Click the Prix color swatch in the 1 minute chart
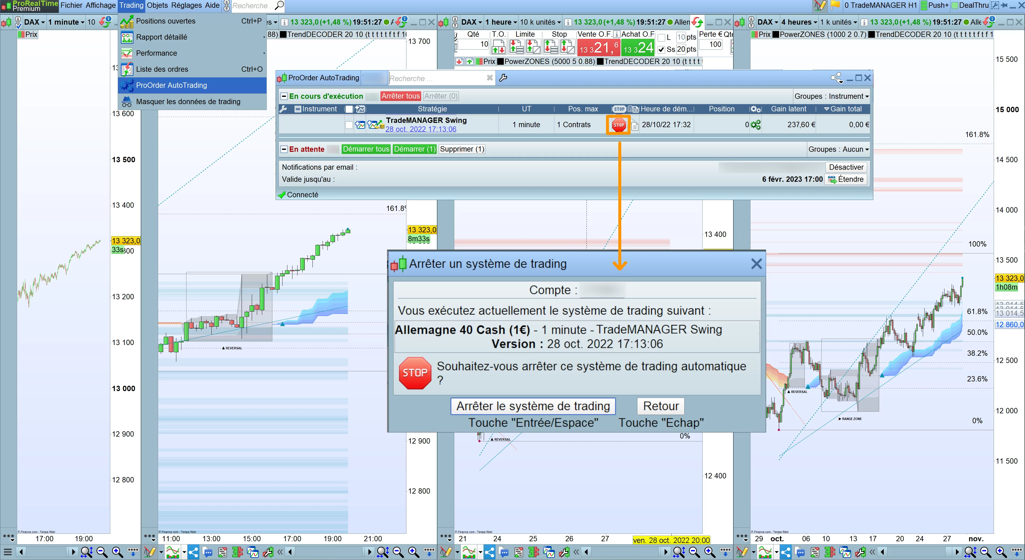This screenshot has height=560, width=1025. click(21, 35)
